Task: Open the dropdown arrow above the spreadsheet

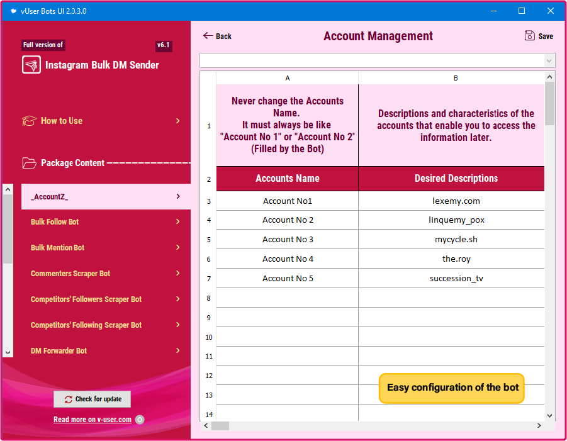Action: (549, 60)
